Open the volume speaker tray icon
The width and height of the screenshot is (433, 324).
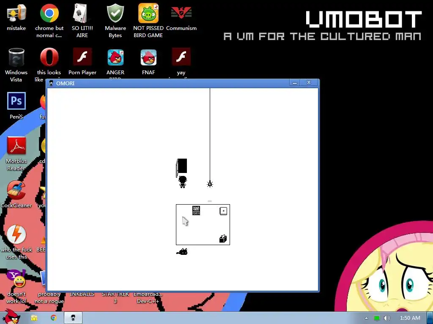point(387,318)
